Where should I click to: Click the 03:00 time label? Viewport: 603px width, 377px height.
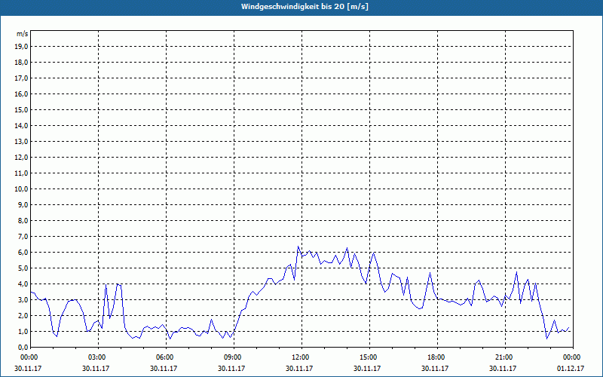pyautogui.click(x=98, y=357)
